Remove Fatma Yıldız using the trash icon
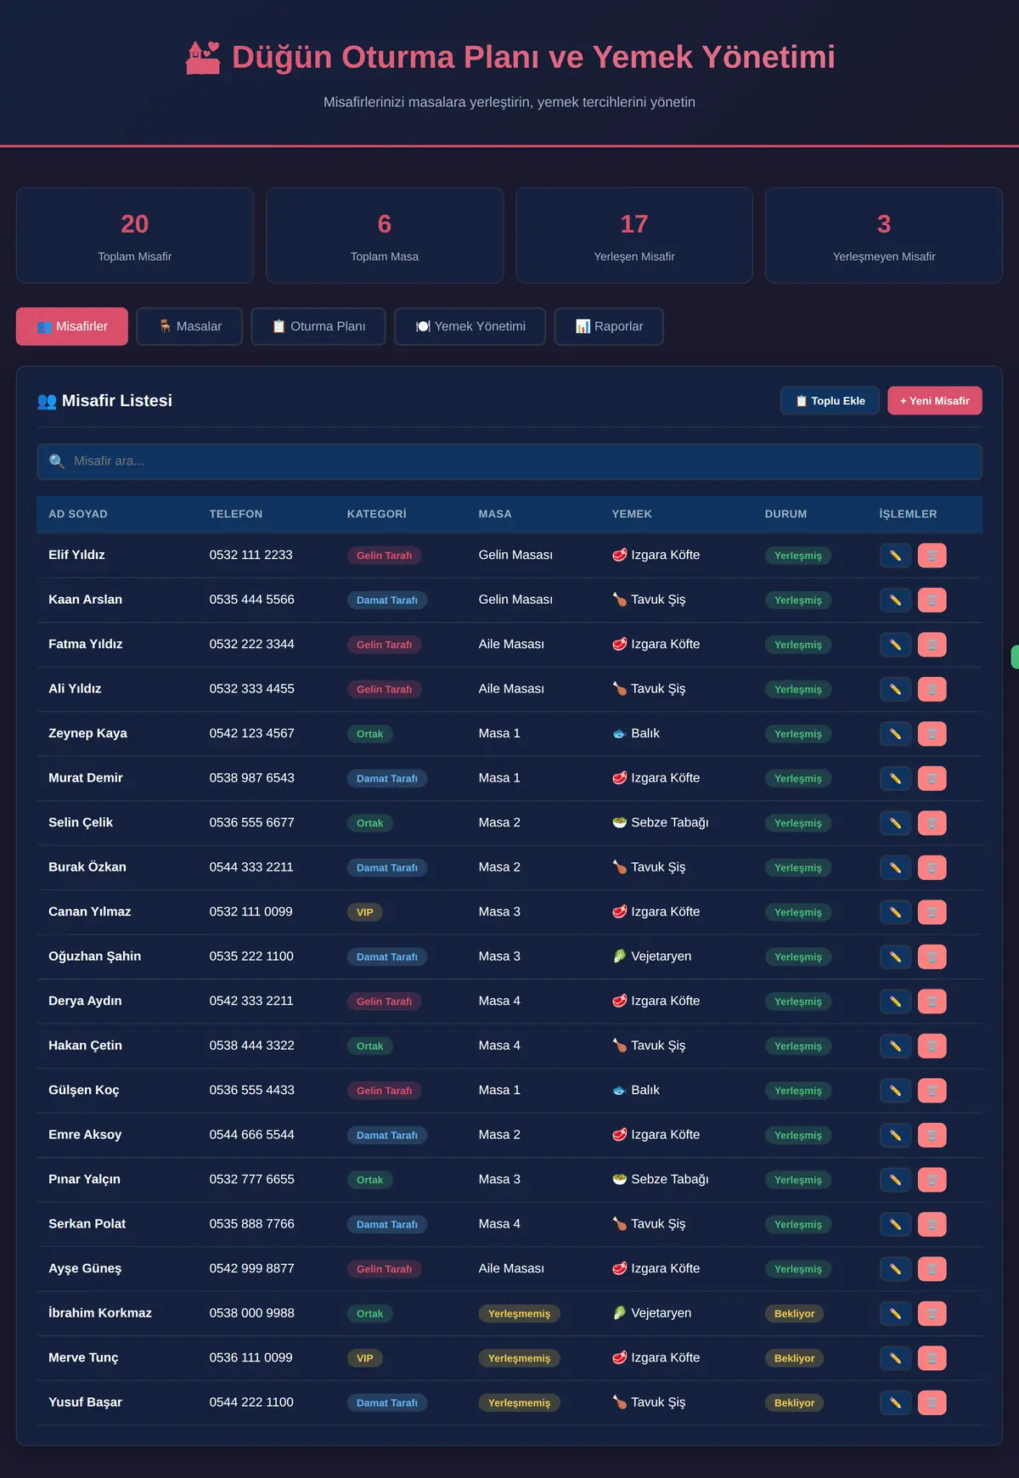Viewport: 1019px width, 1478px height. click(932, 645)
